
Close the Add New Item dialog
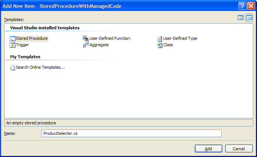point(251,6)
